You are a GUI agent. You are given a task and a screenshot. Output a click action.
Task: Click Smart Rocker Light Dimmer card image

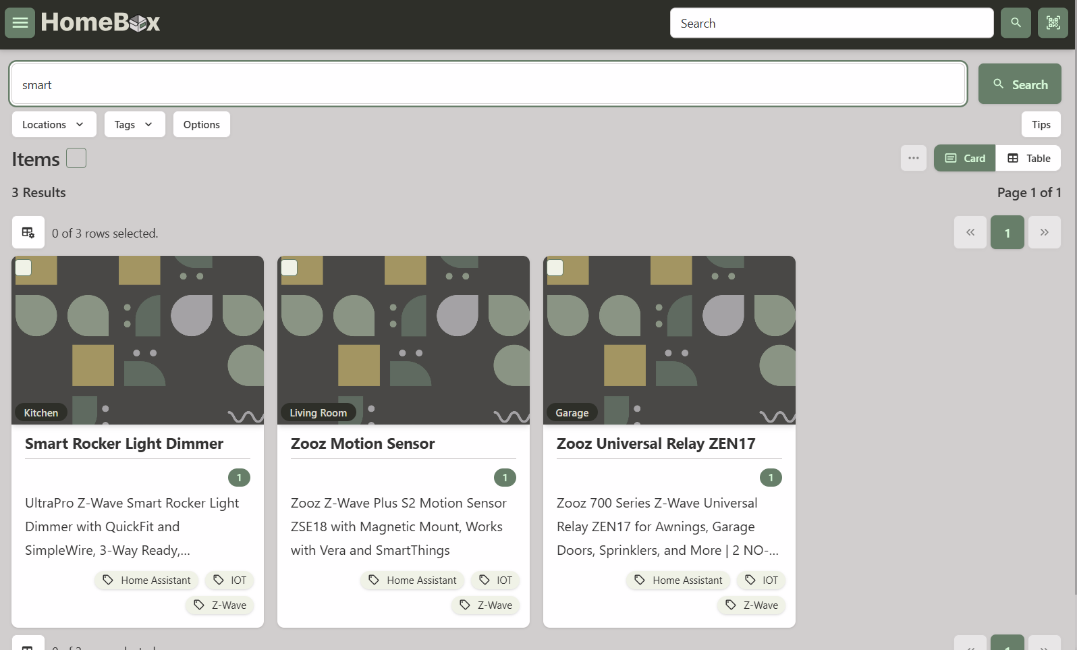(x=138, y=340)
